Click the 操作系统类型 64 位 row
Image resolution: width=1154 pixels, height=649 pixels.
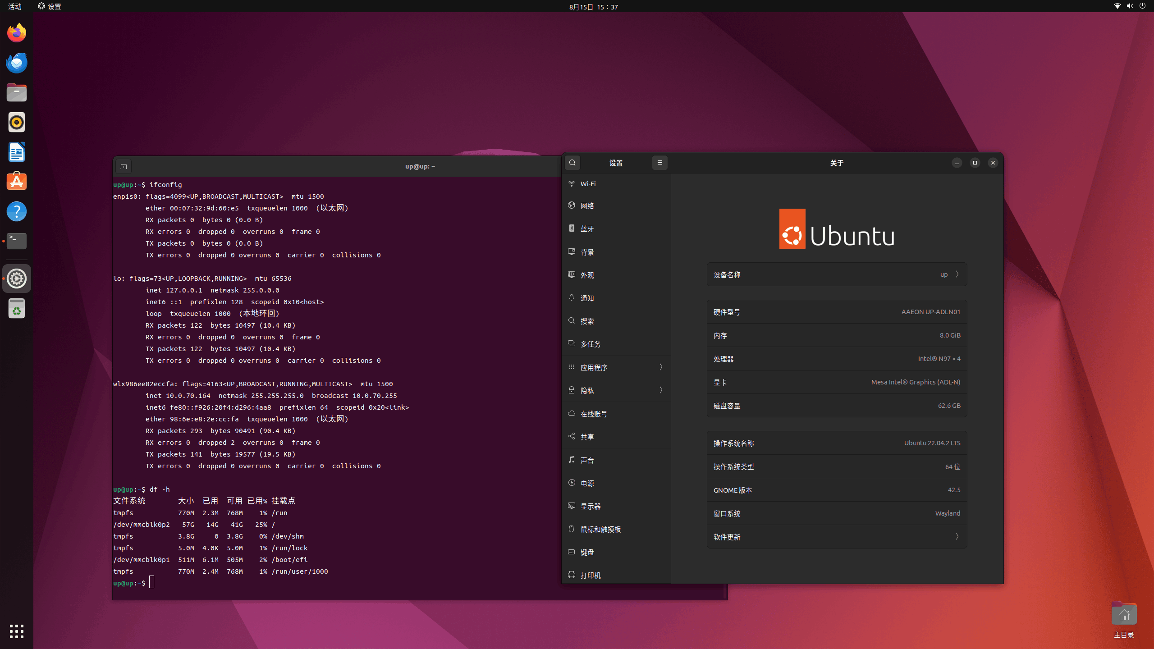point(837,466)
